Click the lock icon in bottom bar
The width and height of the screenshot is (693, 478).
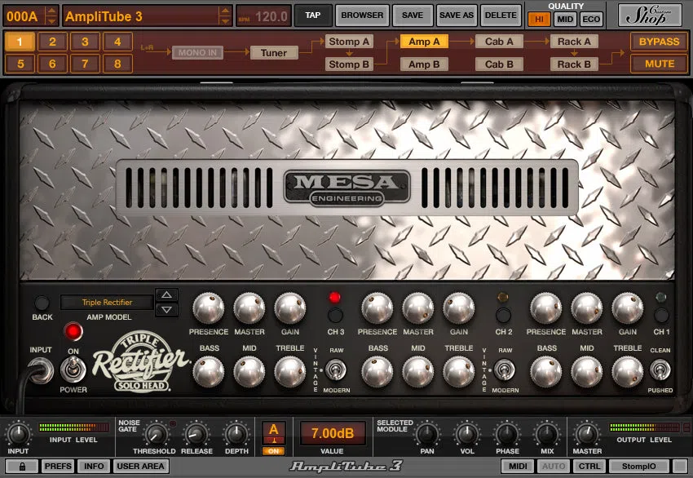22,466
